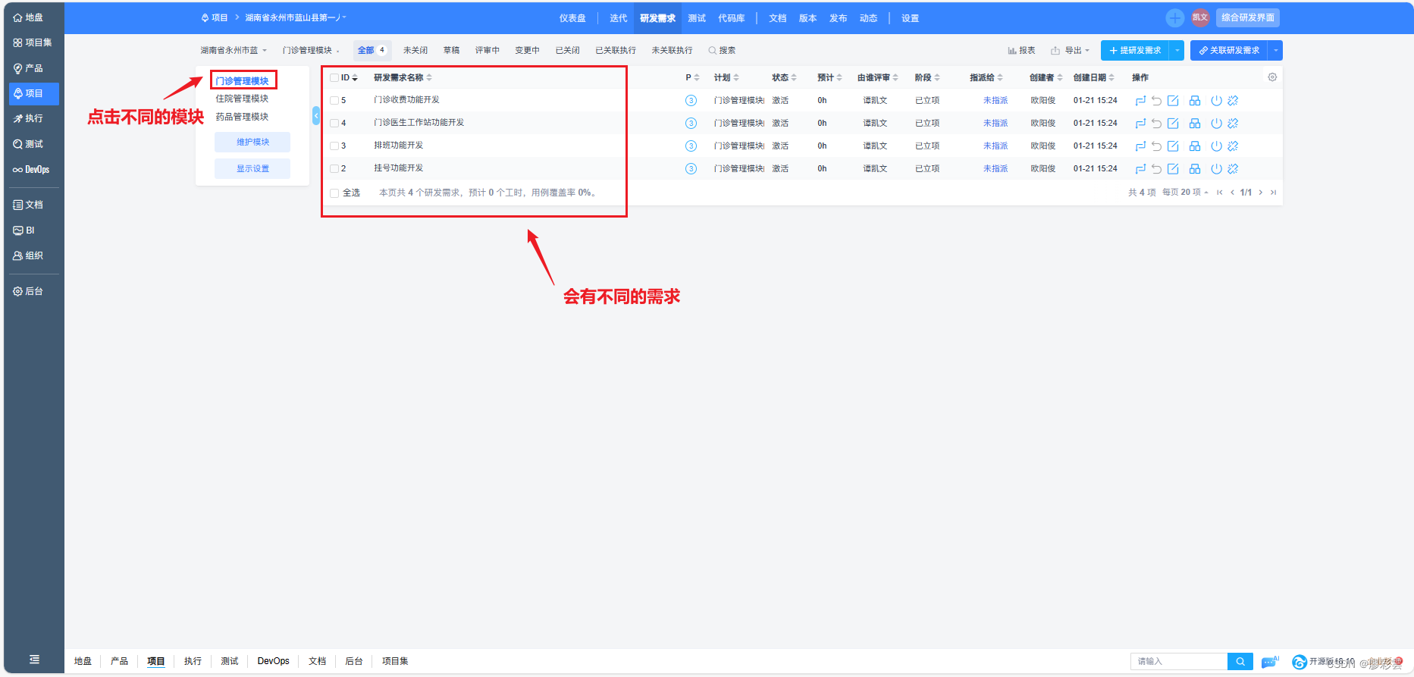Click the 显示设置 button
The width and height of the screenshot is (1414, 677).
pyautogui.click(x=252, y=168)
